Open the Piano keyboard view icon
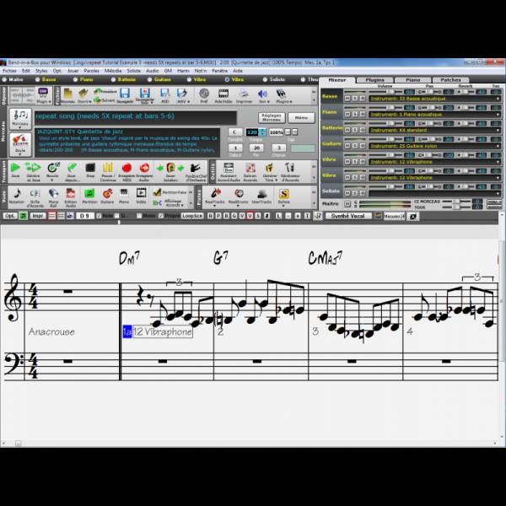The width and height of the screenshot is (506, 506). click(x=124, y=196)
